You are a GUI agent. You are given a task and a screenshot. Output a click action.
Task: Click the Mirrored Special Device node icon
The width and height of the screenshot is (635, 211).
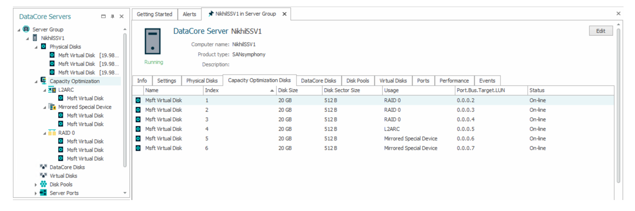click(x=53, y=107)
